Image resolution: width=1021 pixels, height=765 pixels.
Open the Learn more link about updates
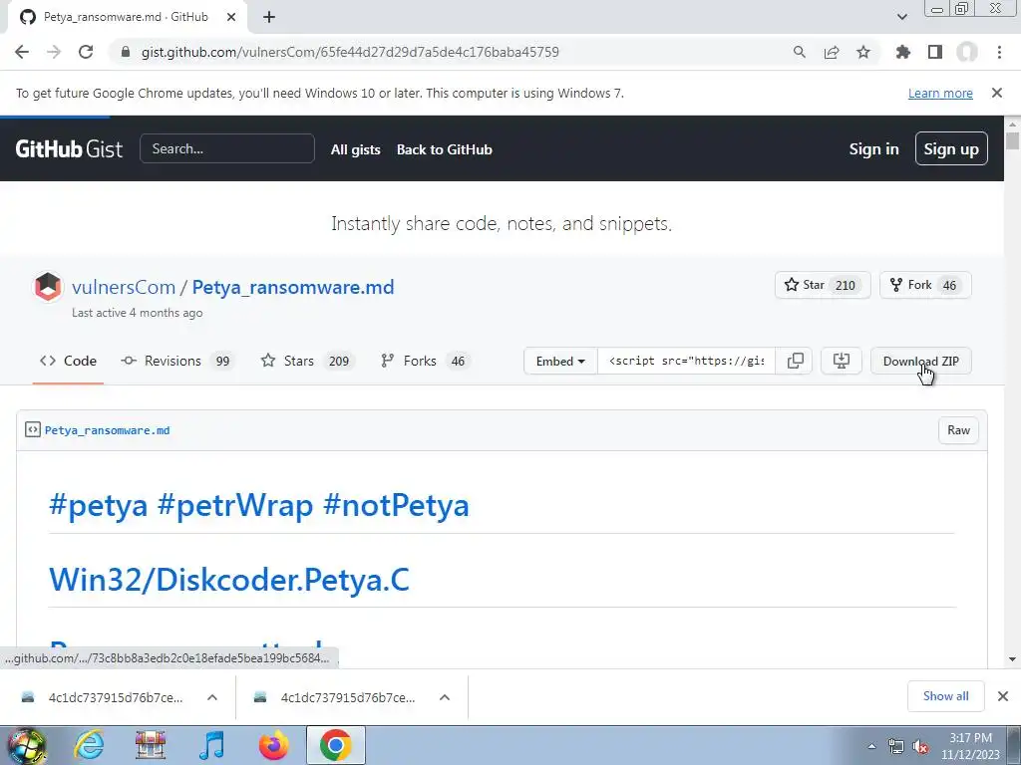[x=940, y=93]
